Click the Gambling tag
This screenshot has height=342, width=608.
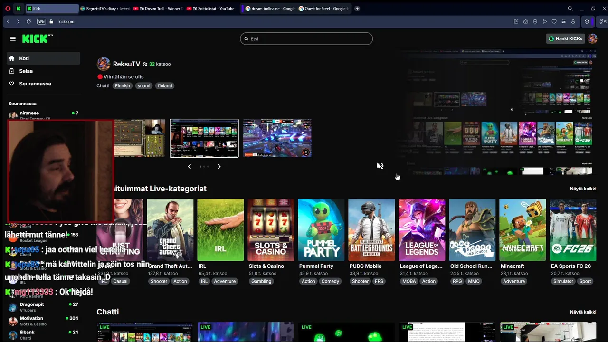click(261, 281)
